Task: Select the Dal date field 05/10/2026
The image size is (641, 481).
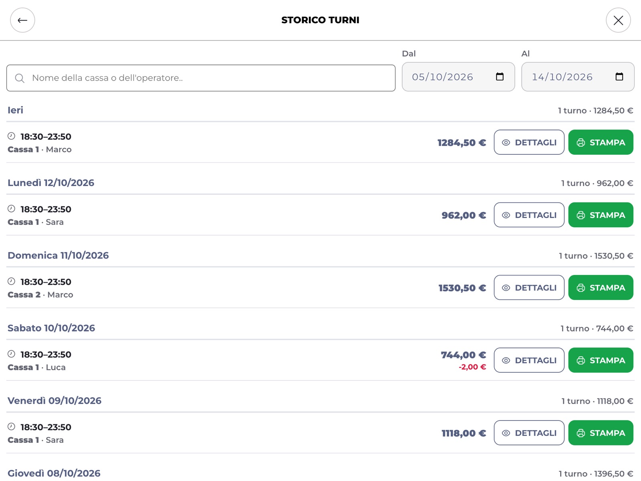Action: [458, 77]
